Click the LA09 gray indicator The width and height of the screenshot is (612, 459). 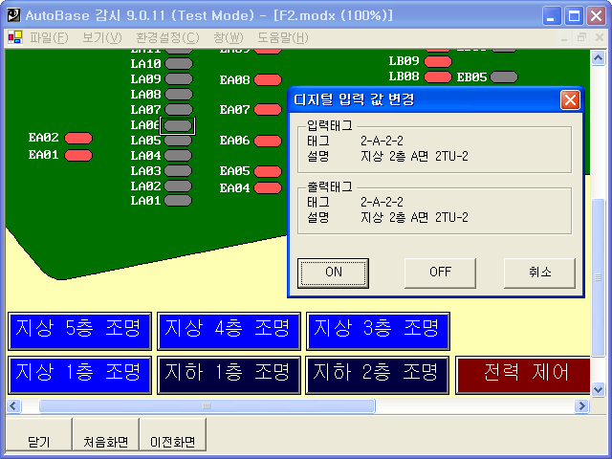pyautogui.click(x=179, y=79)
